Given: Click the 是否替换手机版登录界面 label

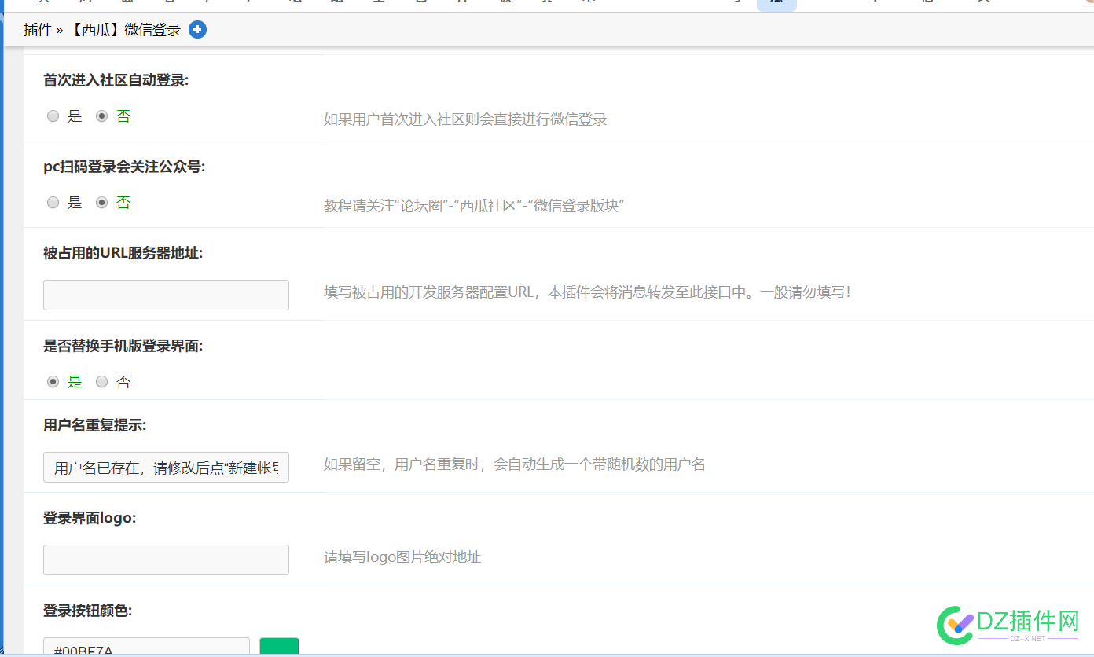Looking at the screenshot, I should 123,346.
